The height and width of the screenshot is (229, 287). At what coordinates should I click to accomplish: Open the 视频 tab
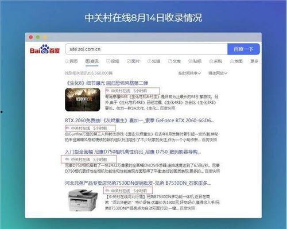pos(113,61)
